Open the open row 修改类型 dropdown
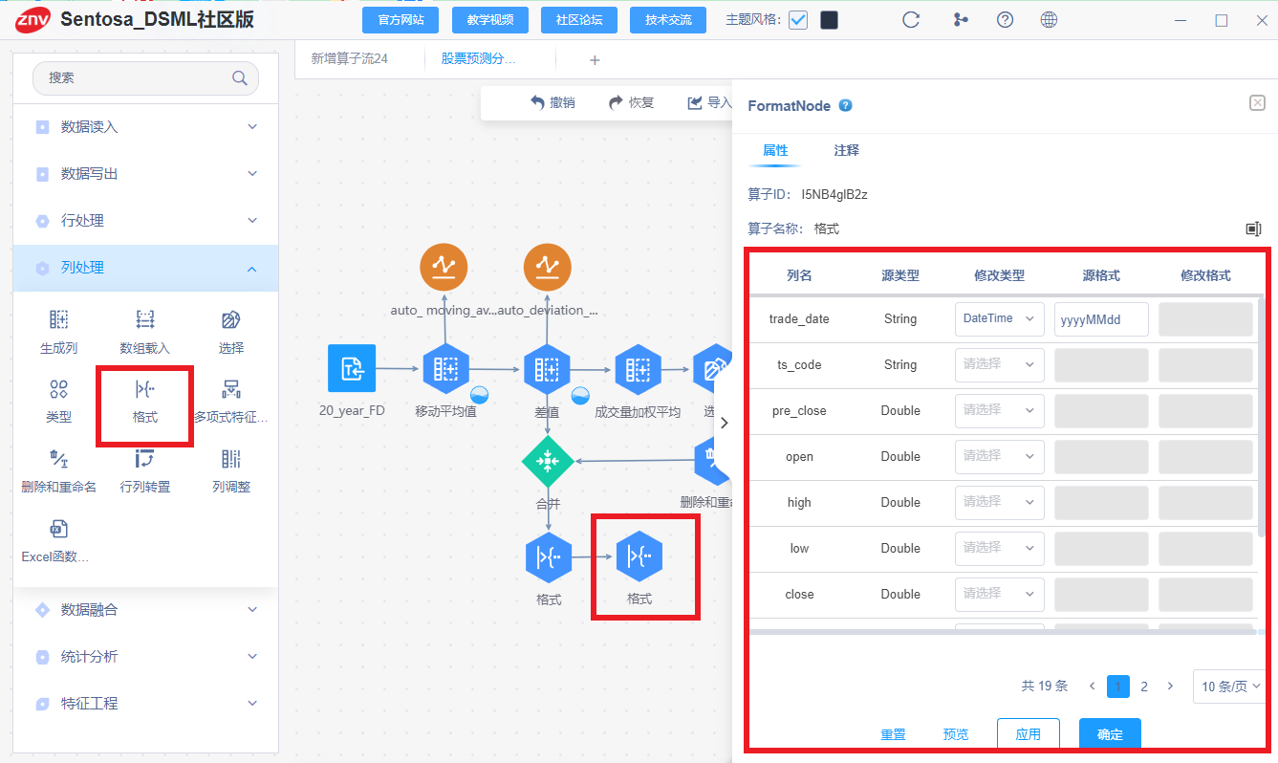 click(x=1000, y=456)
